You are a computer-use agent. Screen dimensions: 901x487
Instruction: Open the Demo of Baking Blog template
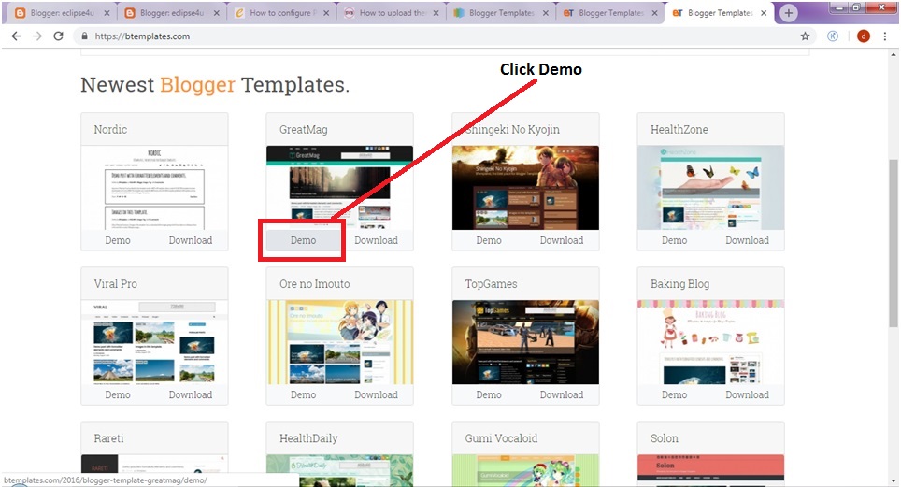click(675, 395)
